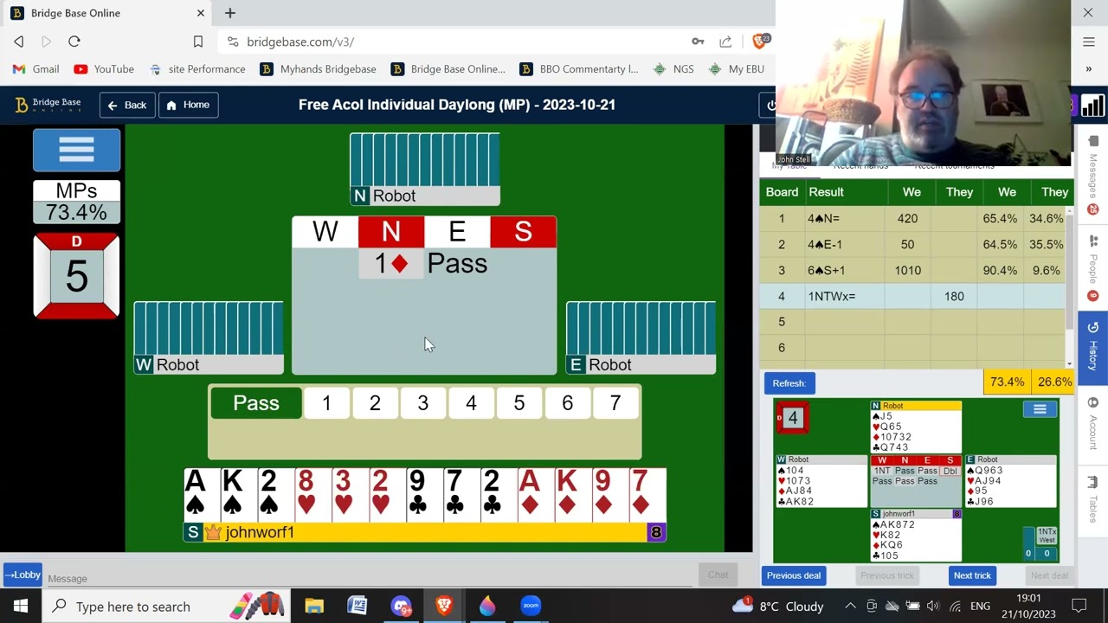Go to Home
The height and width of the screenshot is (623, 1108).
188,105
